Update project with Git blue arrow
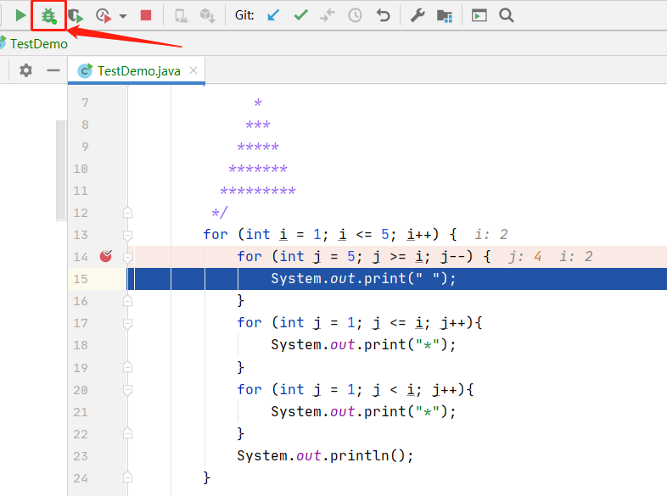Screen dimensions: 667x496 (273, 16)
